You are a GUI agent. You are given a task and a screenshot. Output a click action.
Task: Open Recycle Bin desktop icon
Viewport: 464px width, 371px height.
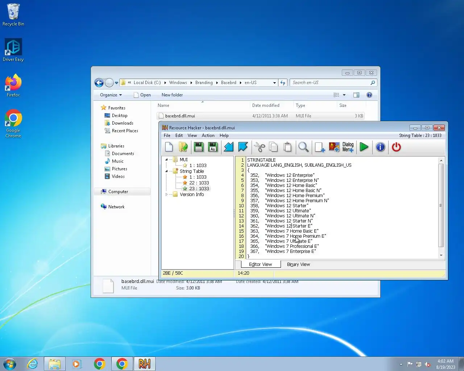click(x=13, y=15)
